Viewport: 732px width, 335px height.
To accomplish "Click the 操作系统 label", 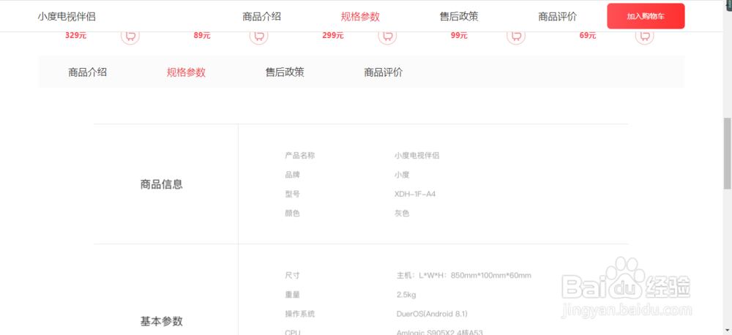I will (299, 314).
